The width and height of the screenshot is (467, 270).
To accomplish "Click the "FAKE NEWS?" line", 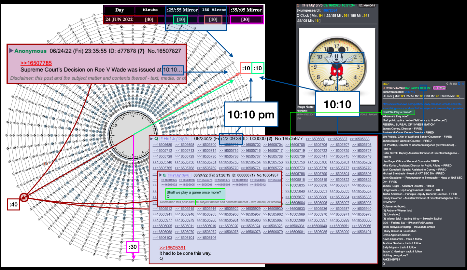I will [392, 260].
